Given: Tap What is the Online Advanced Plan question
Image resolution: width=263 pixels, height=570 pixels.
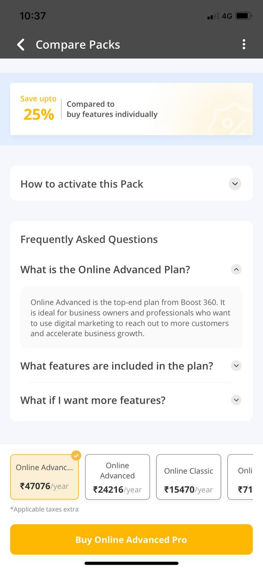Looking at the screenshot, I should (105, 269).
